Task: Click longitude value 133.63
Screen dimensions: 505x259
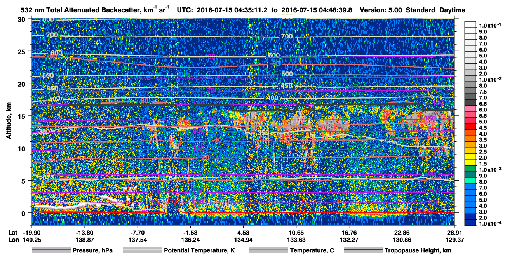Action: coord(296,239)
